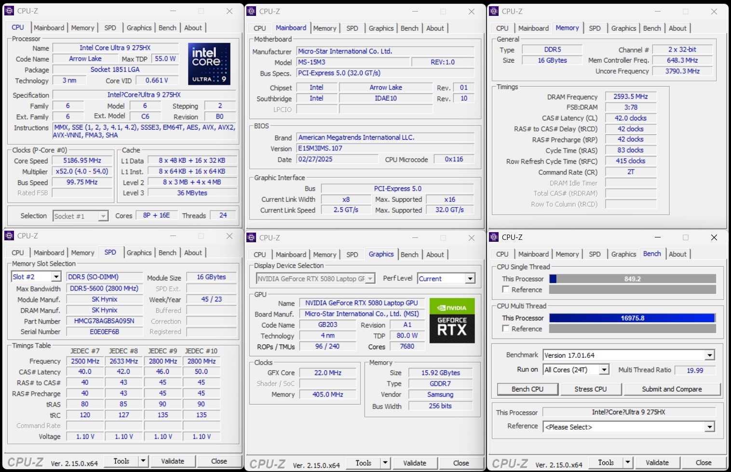The height and width of the screenshot is (472, 731).
Task: Switch to About tab in Bench window
Action: pos(677,254)
